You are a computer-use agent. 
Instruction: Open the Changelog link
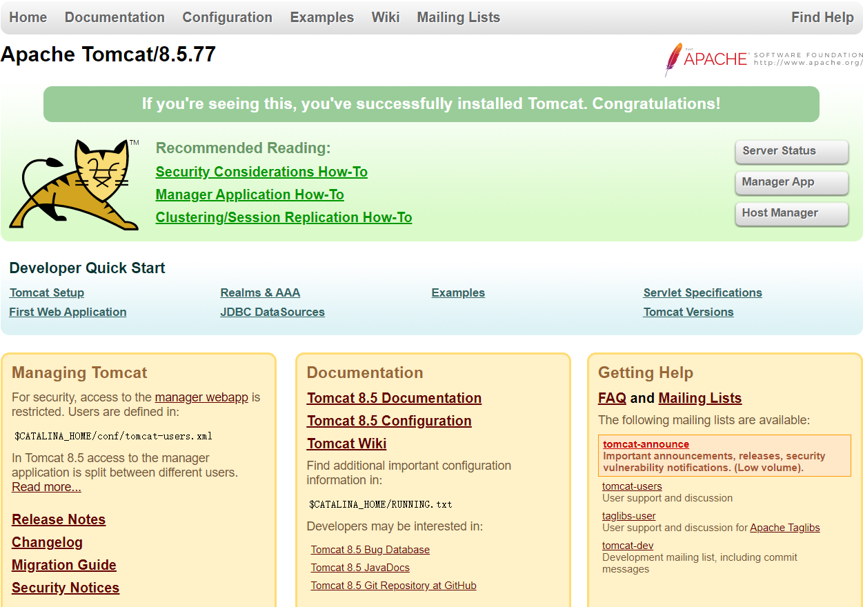[x=47, y=542]
